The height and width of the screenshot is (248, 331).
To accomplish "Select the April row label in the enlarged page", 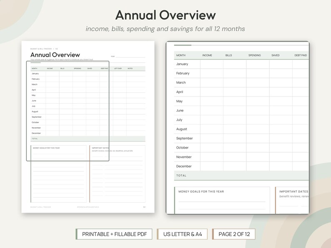I will pos(180,92).
